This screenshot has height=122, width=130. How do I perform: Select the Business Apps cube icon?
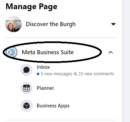click(x=26, y=106)
